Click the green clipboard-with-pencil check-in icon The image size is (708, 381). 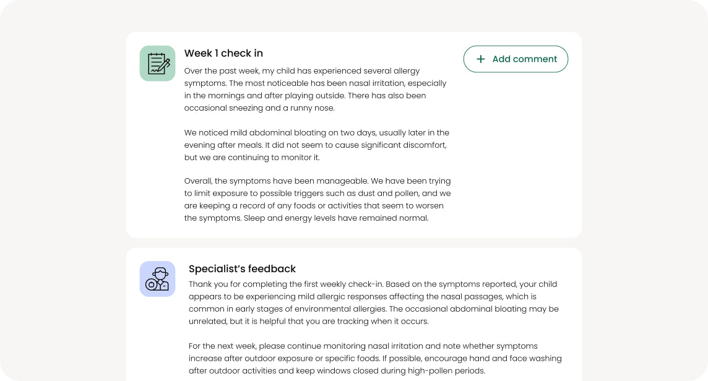[x=157, y=63]
